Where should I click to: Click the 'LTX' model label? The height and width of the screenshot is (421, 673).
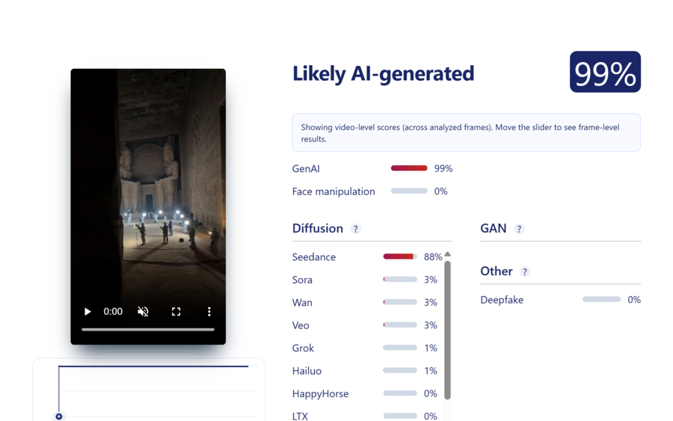300,416
